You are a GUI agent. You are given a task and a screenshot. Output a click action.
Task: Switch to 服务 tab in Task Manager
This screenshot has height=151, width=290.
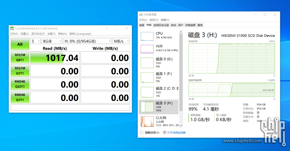pyautogui.click(x=200, y=25)
